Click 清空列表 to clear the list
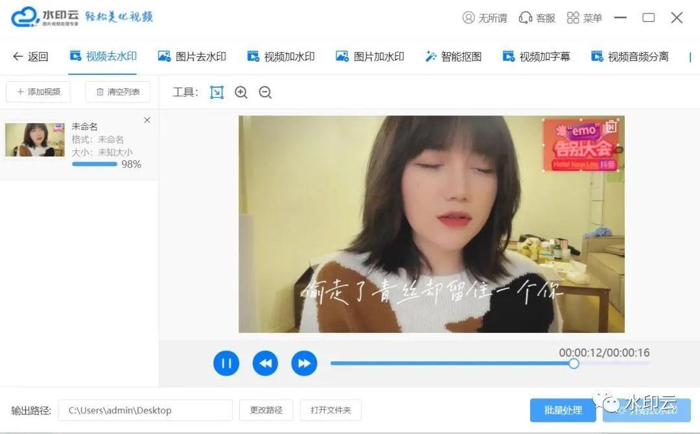 point(117,92)
